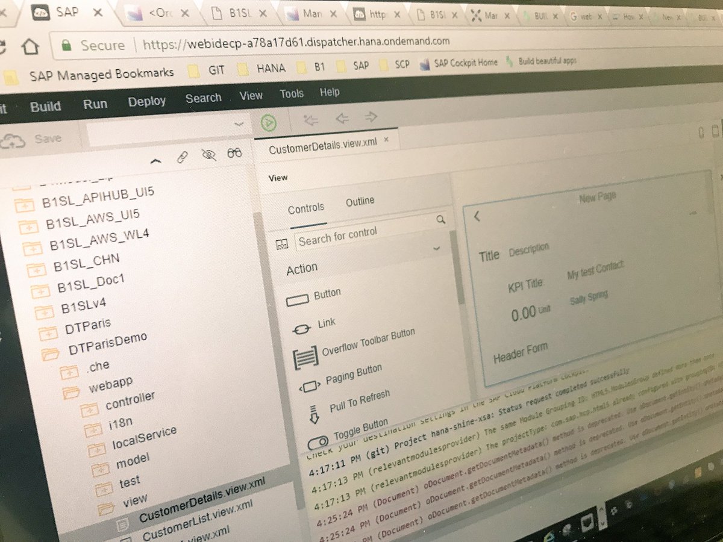Open the Help menu
The height and width of the screenshot is (542, 723).
329,92
